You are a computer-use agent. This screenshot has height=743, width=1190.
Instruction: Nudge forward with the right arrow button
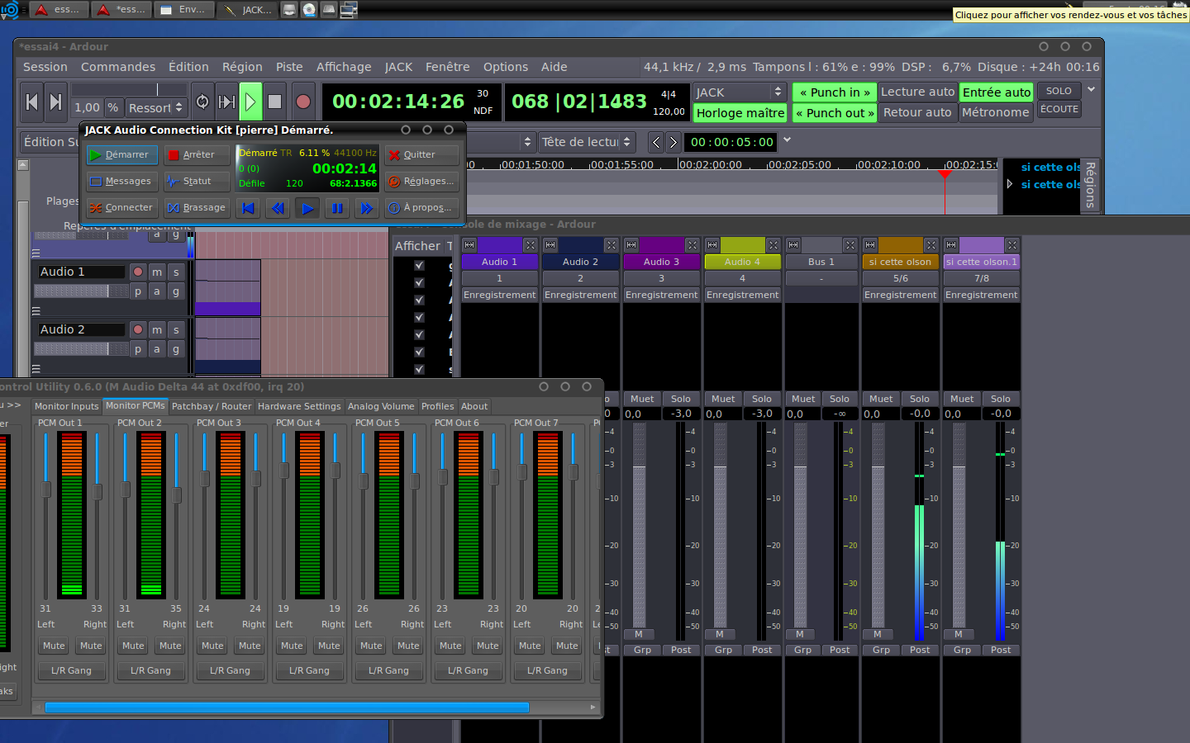pos(674,142)
